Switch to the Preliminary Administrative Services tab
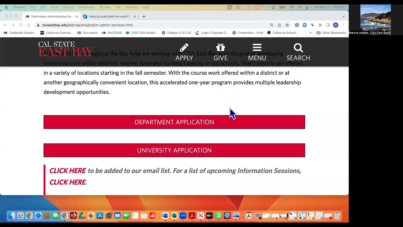This screenshot has height=227, width=403. (x=52, y=16)
